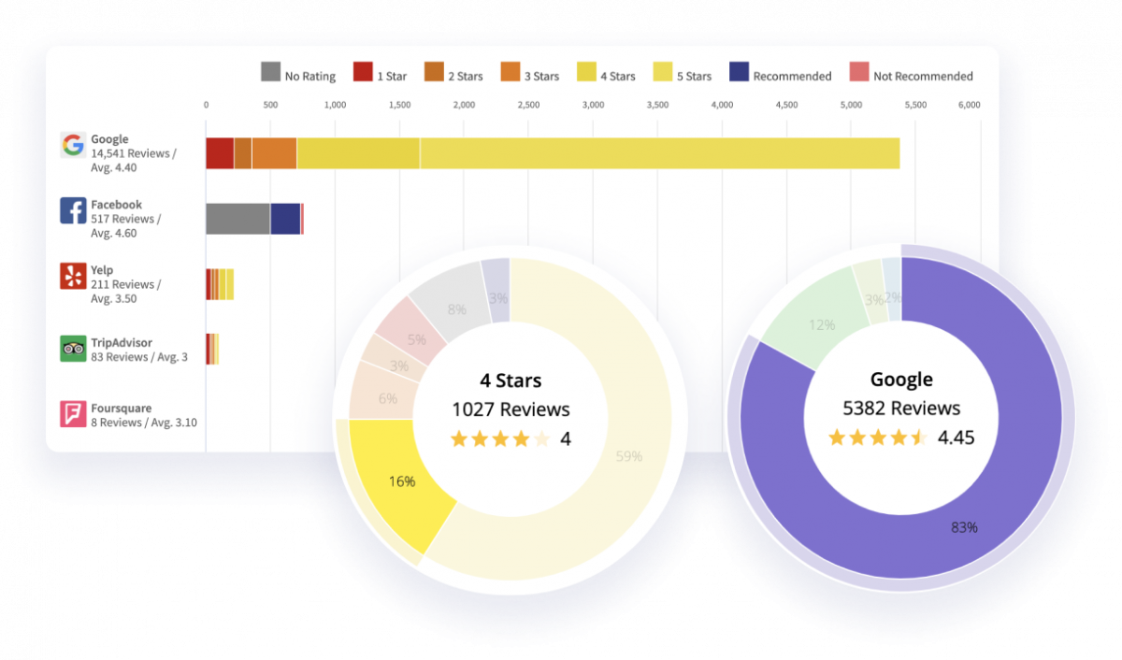Viewport: 1122px width, 660px height.
Task: Click the gray No Rating legend swatch
Action: tap(270, 72)
